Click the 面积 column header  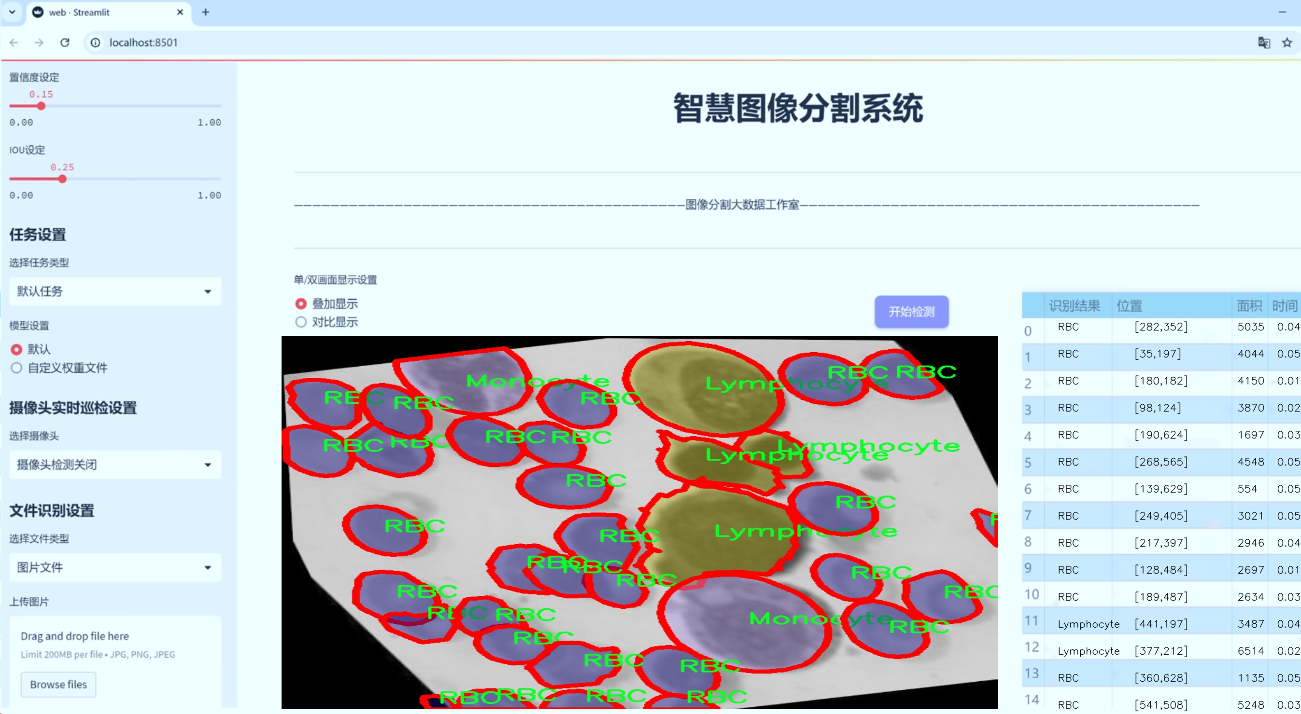1249,306
